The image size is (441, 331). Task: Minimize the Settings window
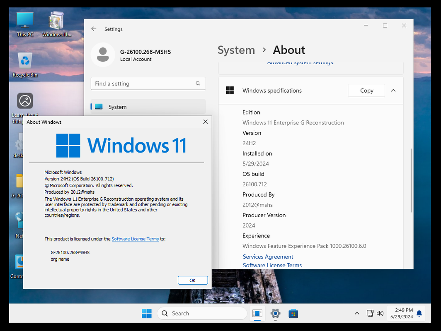point(366,26)
